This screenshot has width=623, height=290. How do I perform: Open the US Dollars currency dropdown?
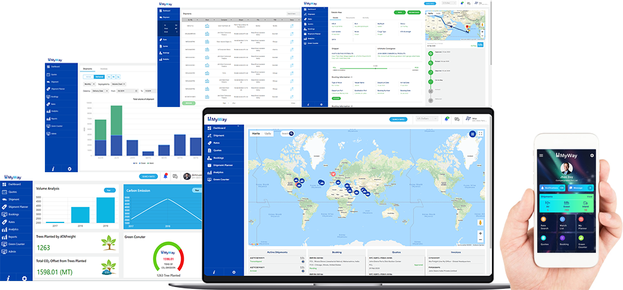click(427, 119)
